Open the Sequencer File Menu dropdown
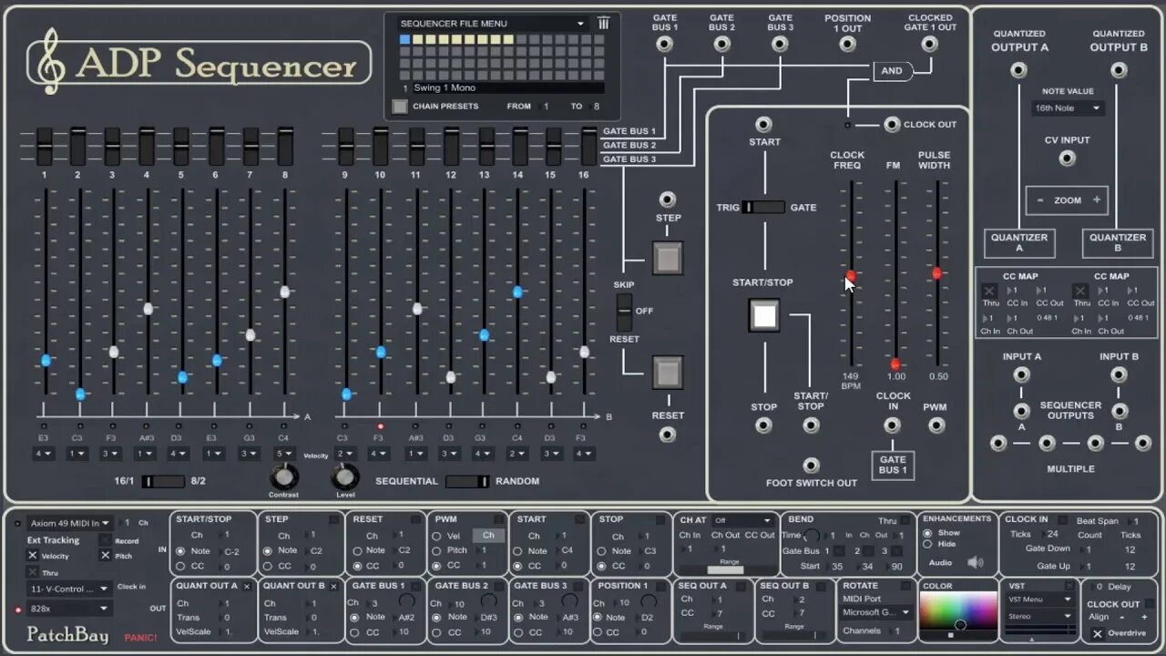Viewport: 1166px width, 656px height. (492, 24)
